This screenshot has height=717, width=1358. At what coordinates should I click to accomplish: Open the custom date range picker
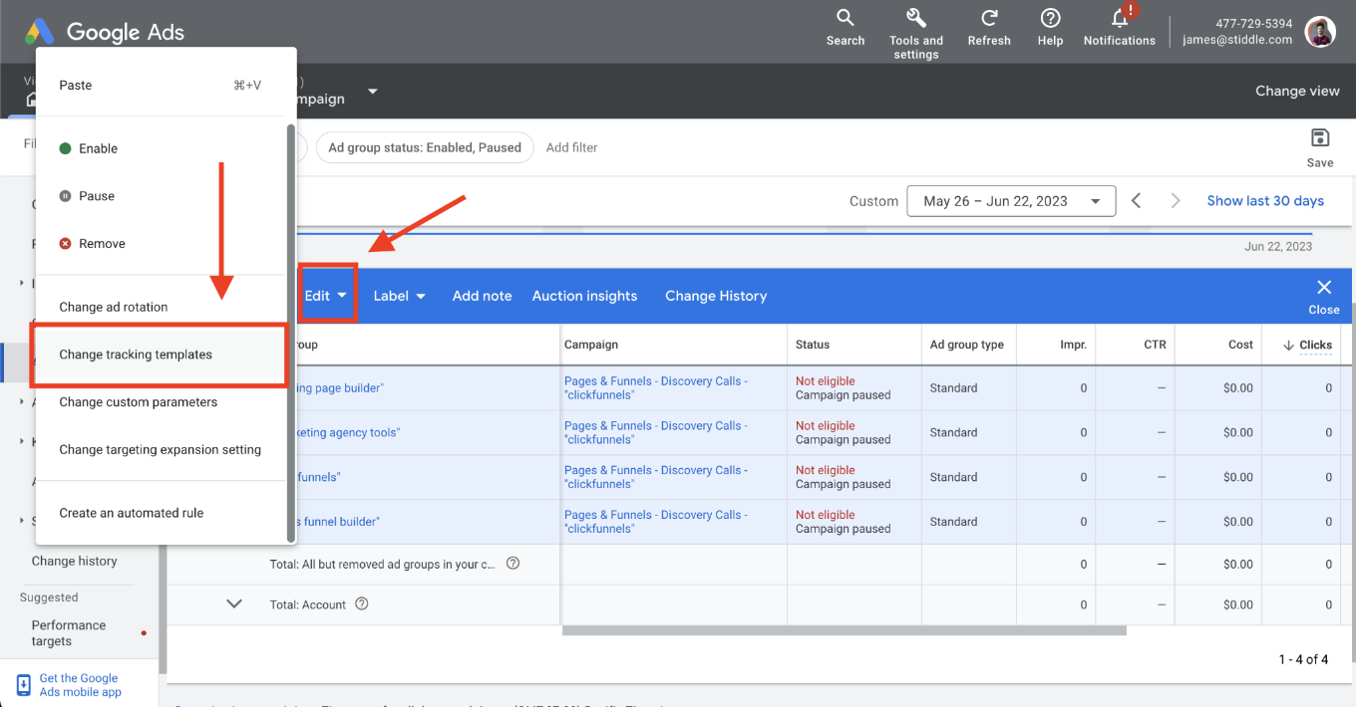pos(1011,201)
